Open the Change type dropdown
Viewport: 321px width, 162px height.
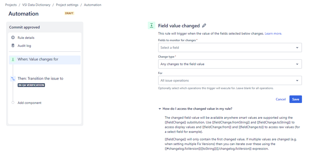[230, 64]
